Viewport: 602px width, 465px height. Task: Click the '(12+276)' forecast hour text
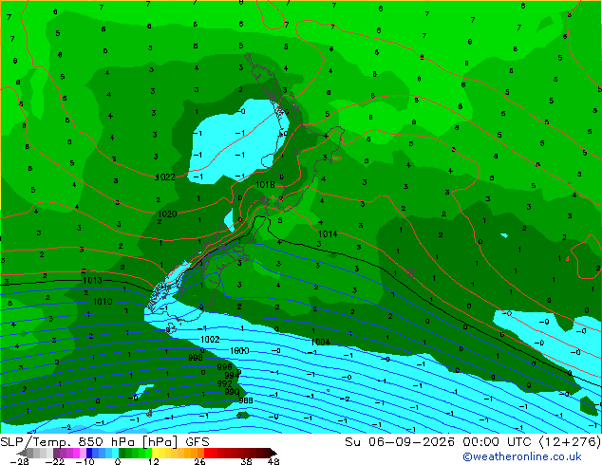coord(570,442)
